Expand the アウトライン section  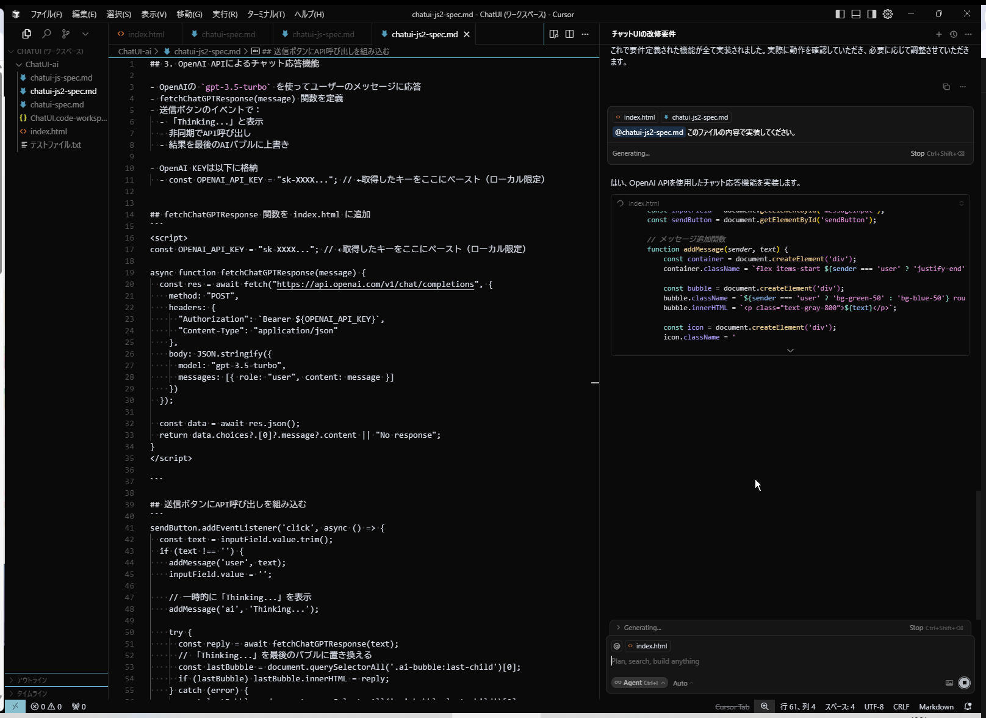[x=32, y=680]
